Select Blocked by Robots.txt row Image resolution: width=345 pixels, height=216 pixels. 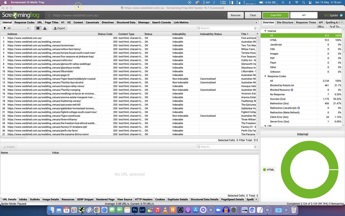(x=302, y=86)
